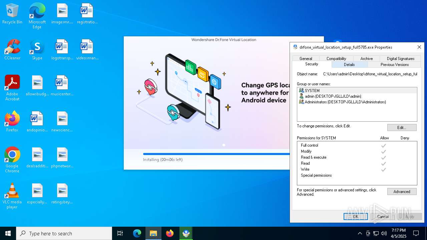Screen dimensions: 427x240
Task: Click the Read & execute permission row
Action: point(357,157)
